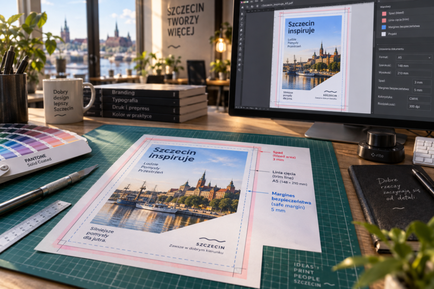This screenshot has width=434, height=289.
Task: Click the Spad (bleed) layer color swatch
Action: (384, 14)
